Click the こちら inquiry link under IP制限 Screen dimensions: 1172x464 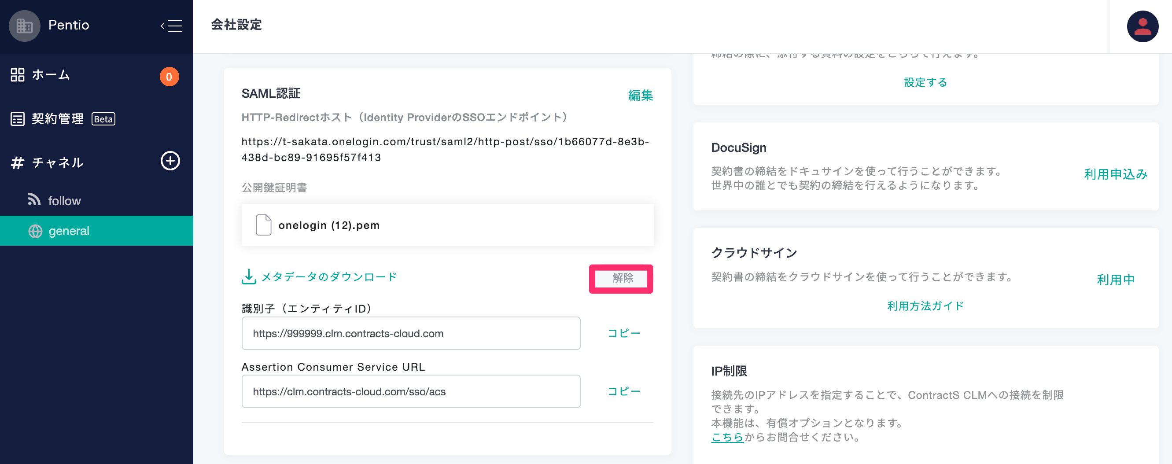coord(727,437)
